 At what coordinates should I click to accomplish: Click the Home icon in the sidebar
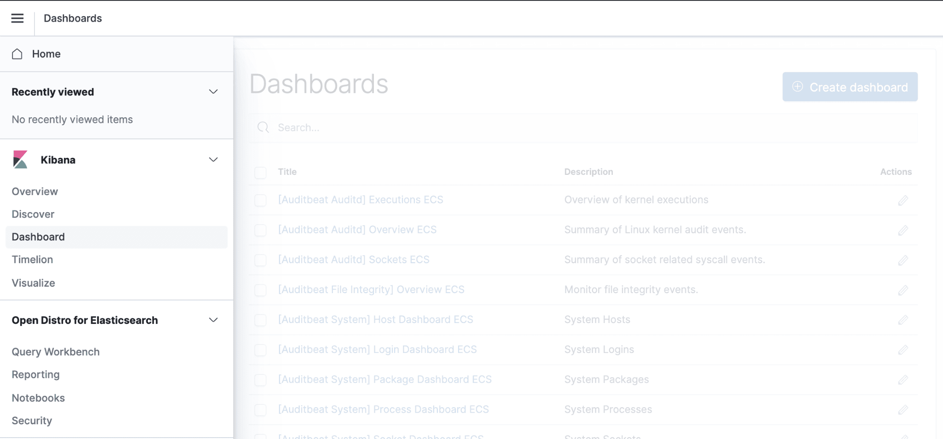point(17,54)
